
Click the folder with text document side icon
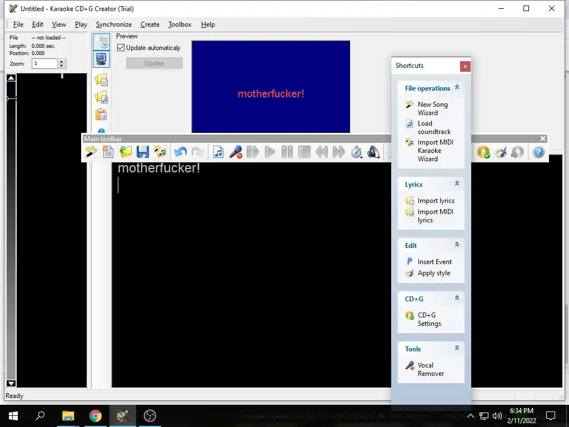tap(102, 80)
